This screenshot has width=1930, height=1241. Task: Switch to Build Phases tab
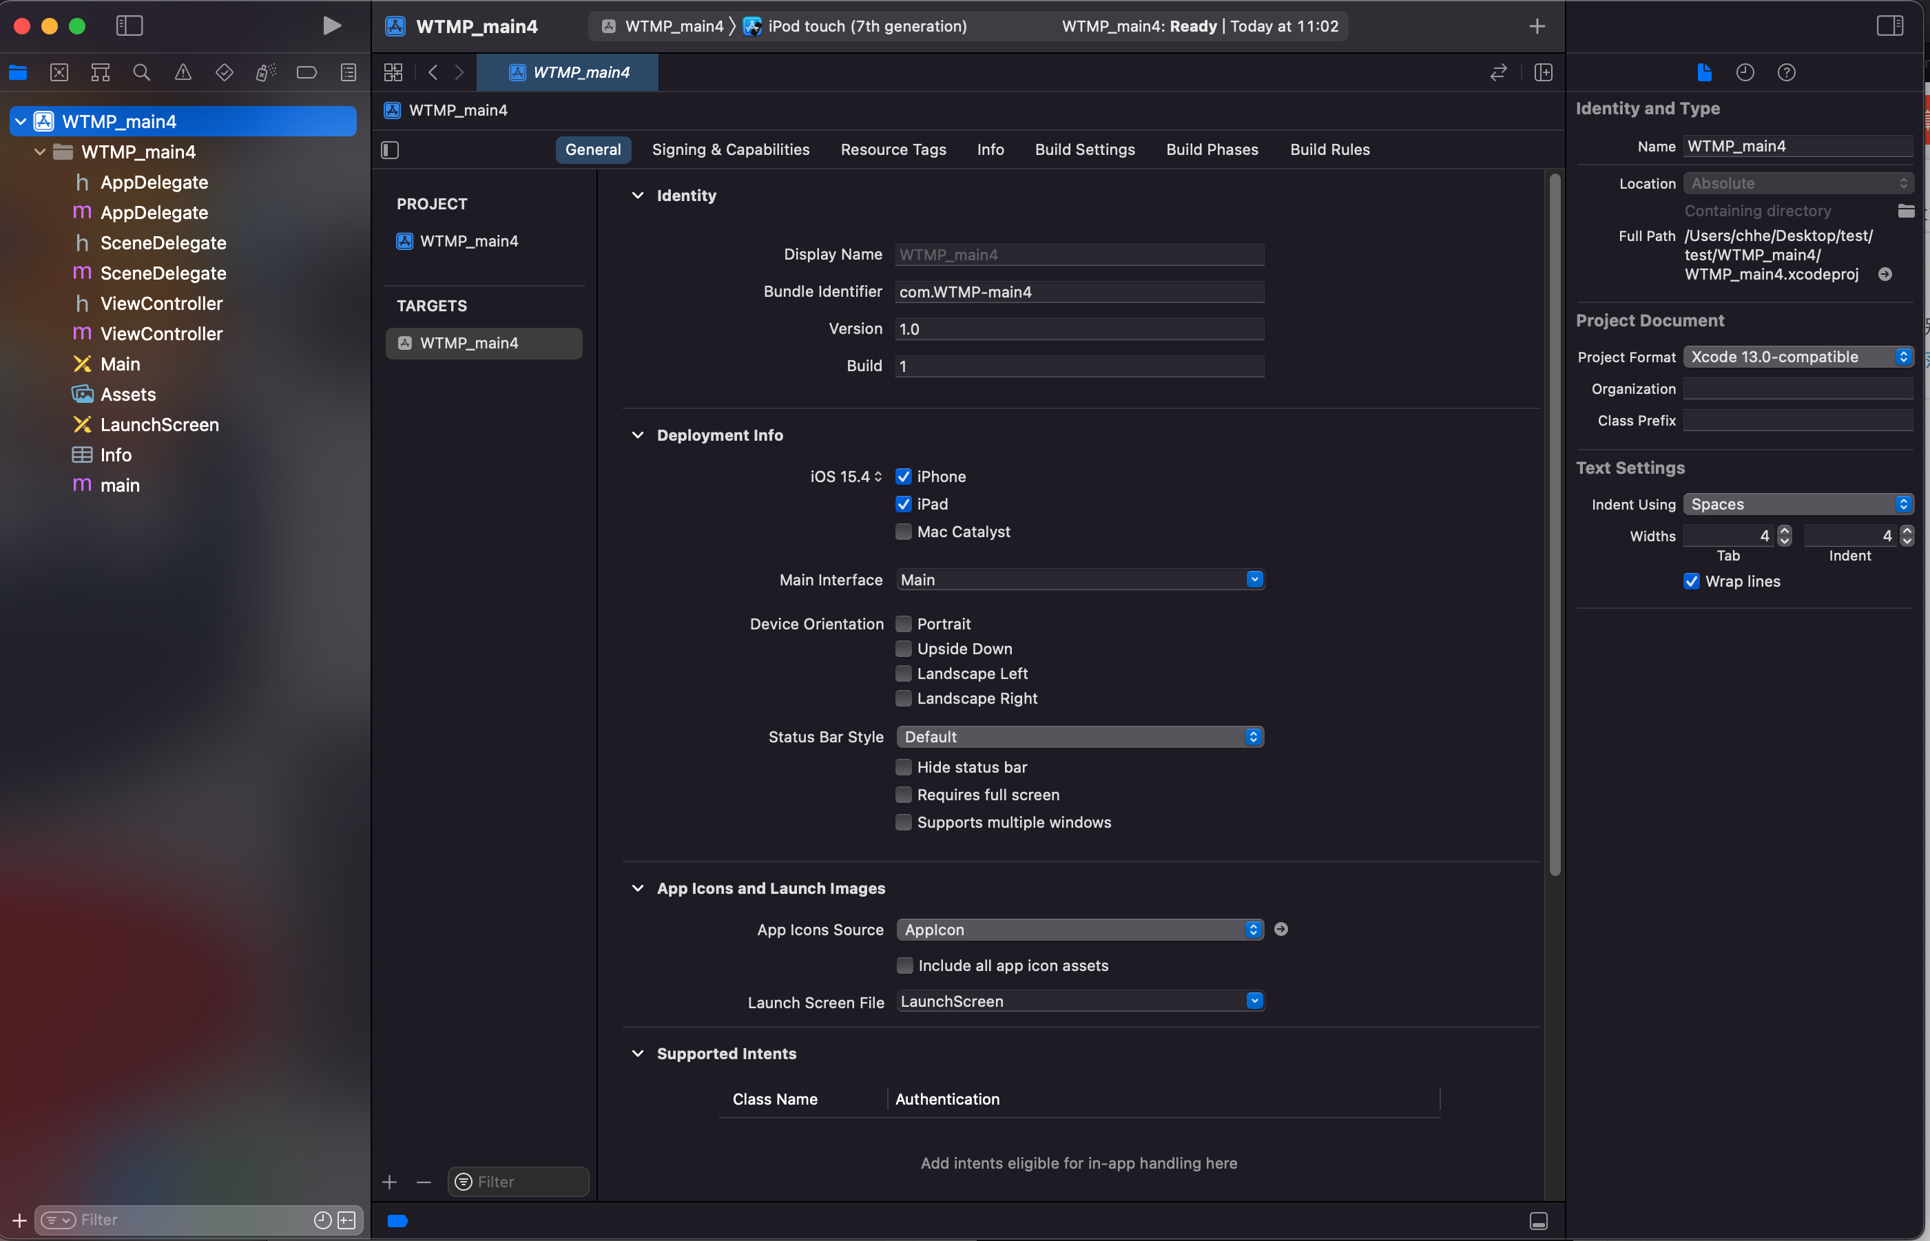tap(1212, 150)
